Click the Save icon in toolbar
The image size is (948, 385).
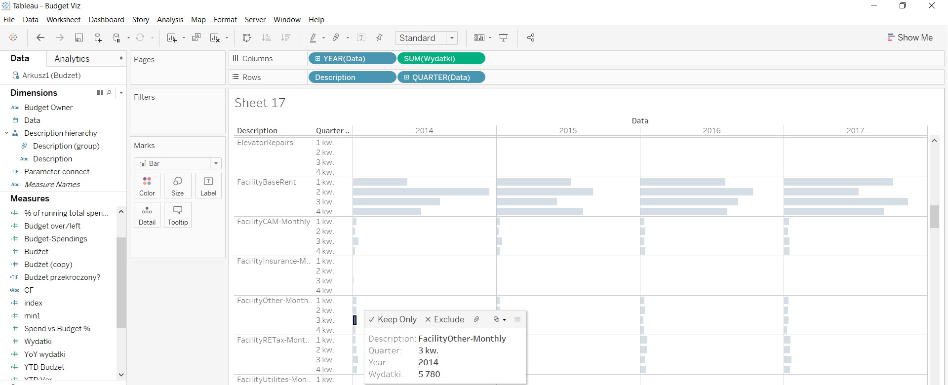coord(79,38)
